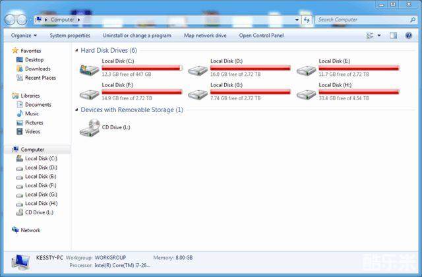Screen dimensions: 422x277
Task: Open the Organize dropdown menu
Action: (x=24, y=35)
